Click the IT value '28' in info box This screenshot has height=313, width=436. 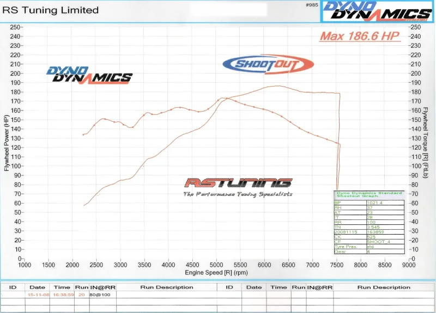click(x=370, y=217)
